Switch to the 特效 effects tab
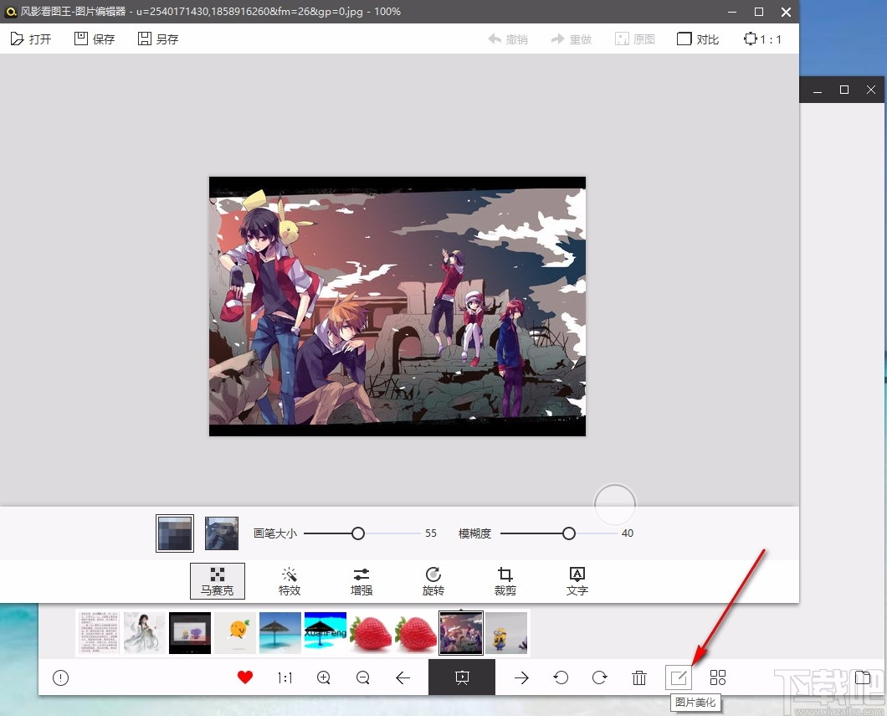Screen dimensions: 887x716 290,580
